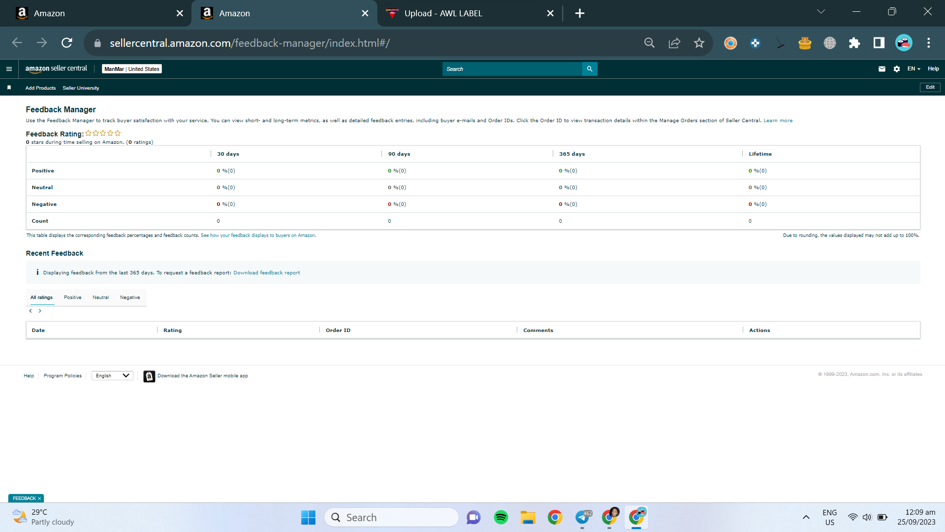Open the Seller Central hamburger menu
The image size is (945, 532).
[x=9, y=69]
